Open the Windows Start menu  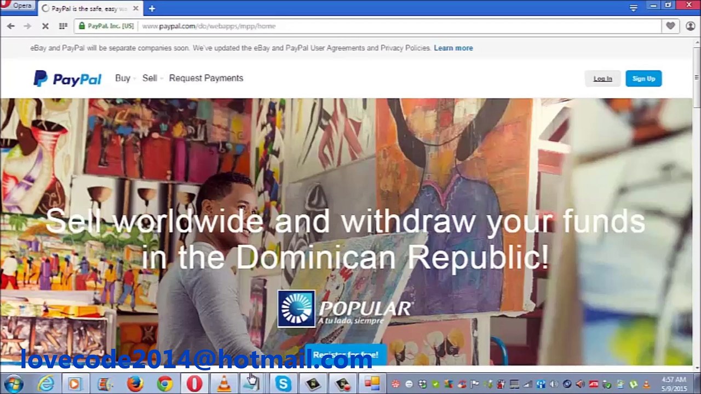point(14,384)
